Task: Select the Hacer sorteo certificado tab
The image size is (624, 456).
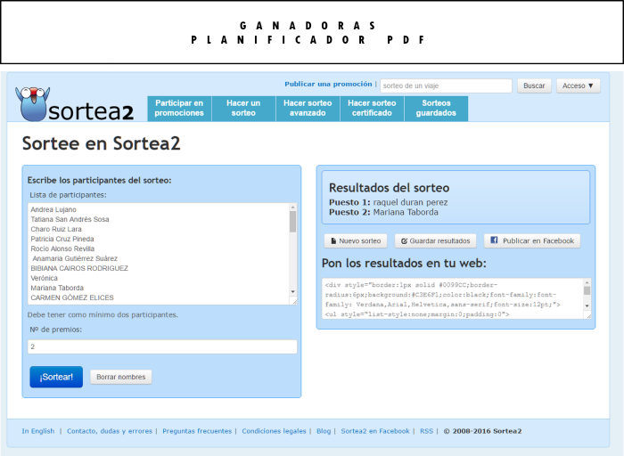Action: coord(372,108)
